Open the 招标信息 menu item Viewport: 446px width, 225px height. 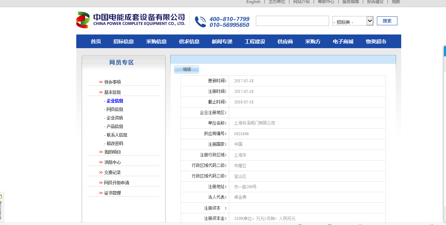tap(123, 42)
